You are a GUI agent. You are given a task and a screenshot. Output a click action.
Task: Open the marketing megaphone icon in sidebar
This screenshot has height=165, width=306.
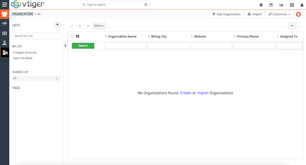click(4, 24)
